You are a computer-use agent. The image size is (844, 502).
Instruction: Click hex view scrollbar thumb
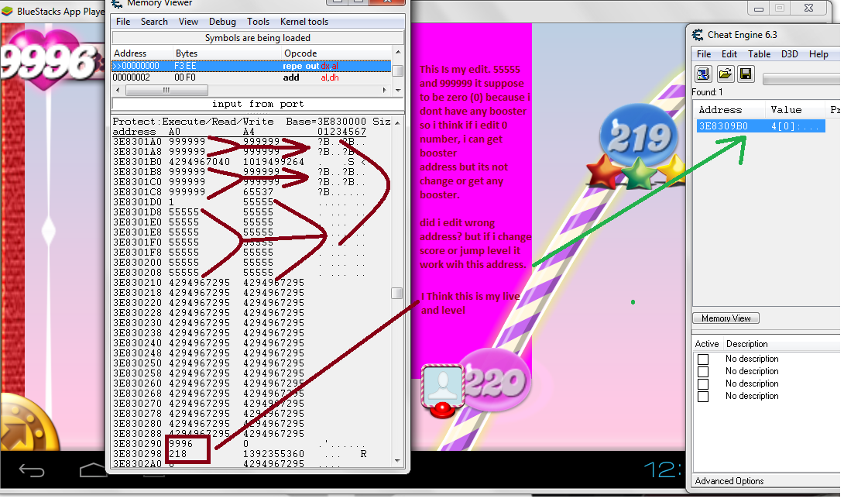click(x=396, y=293)
